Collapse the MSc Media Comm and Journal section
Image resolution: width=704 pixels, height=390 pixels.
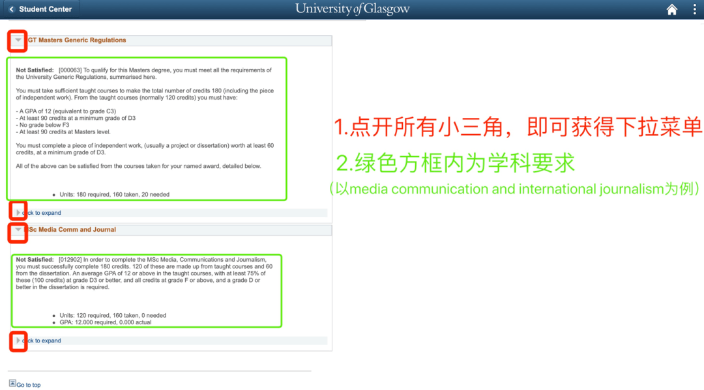pos(18,230)
